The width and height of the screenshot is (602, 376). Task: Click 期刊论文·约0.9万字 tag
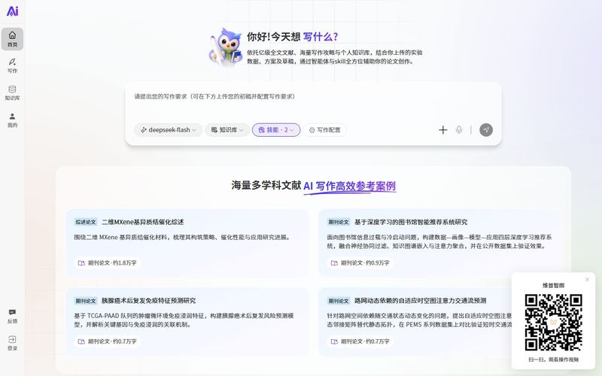[360, 262]
